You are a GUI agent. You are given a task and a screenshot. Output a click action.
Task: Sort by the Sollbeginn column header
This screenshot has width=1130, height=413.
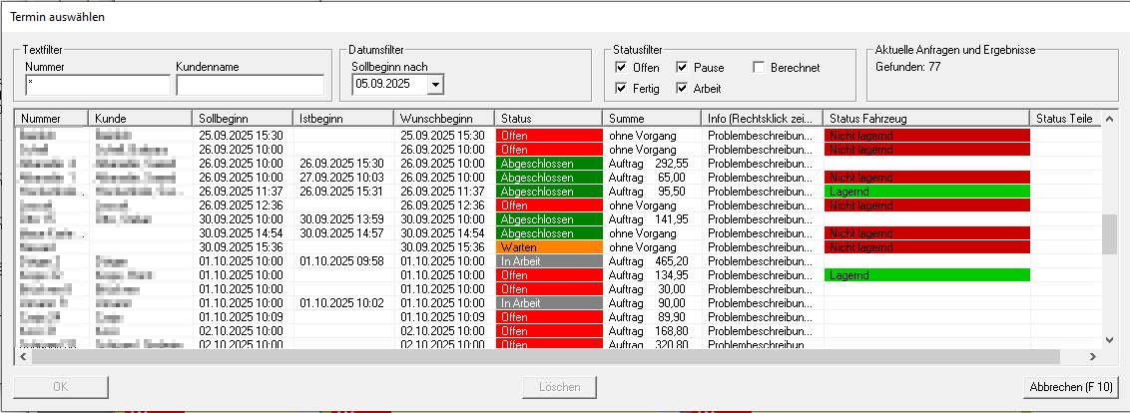(x=242, y=119)
